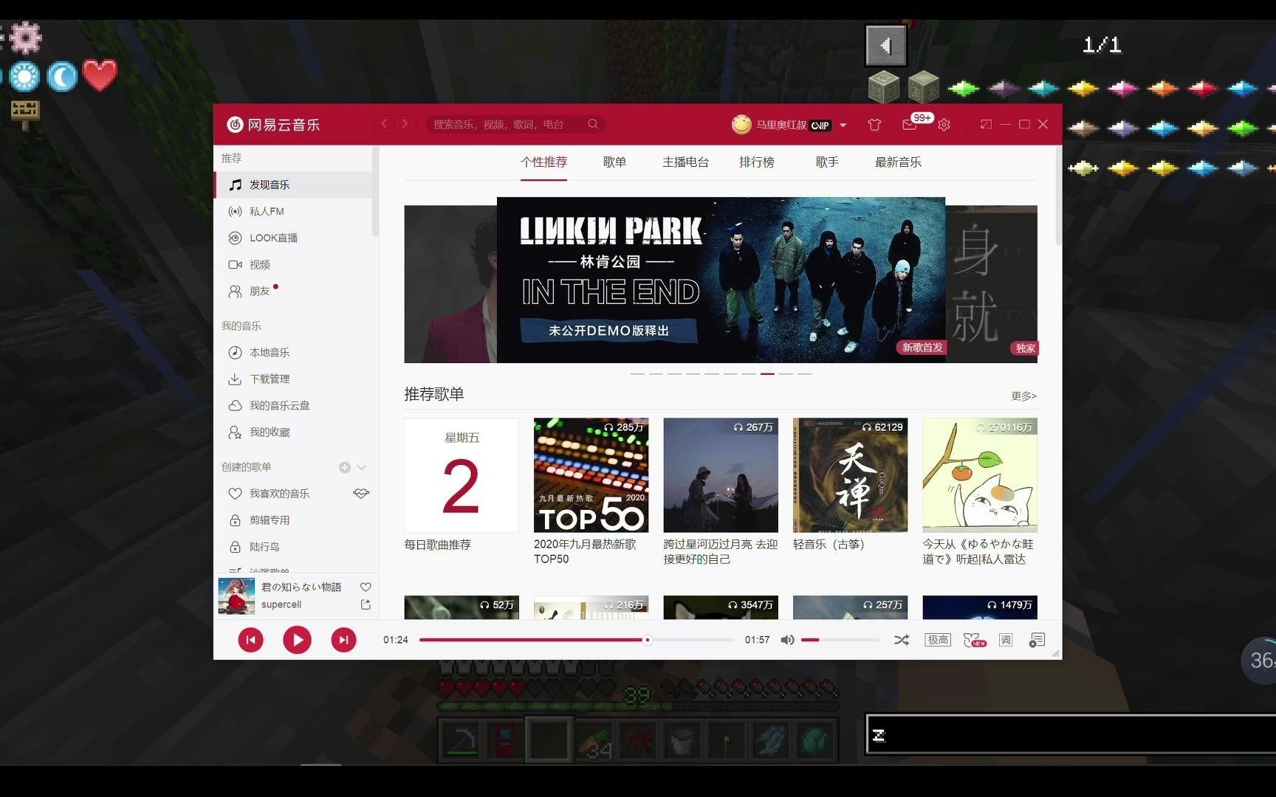
Task: Open 我的收藏 in sidebar
Action: [x=293, y=432]
